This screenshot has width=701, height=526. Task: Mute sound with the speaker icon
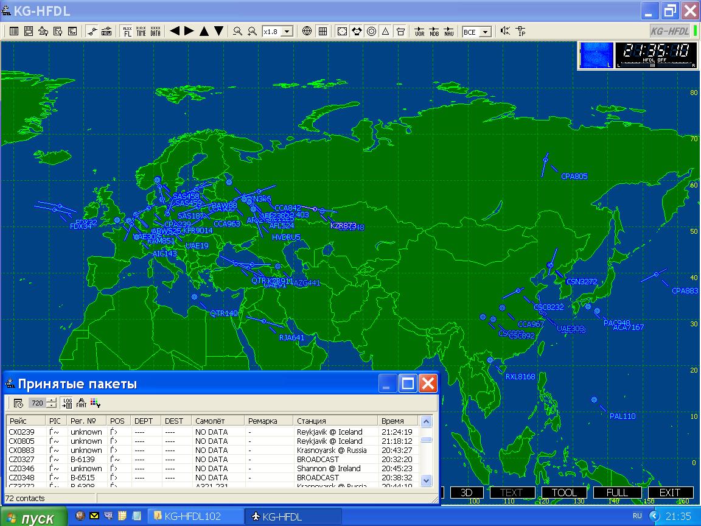click(505, 31)
